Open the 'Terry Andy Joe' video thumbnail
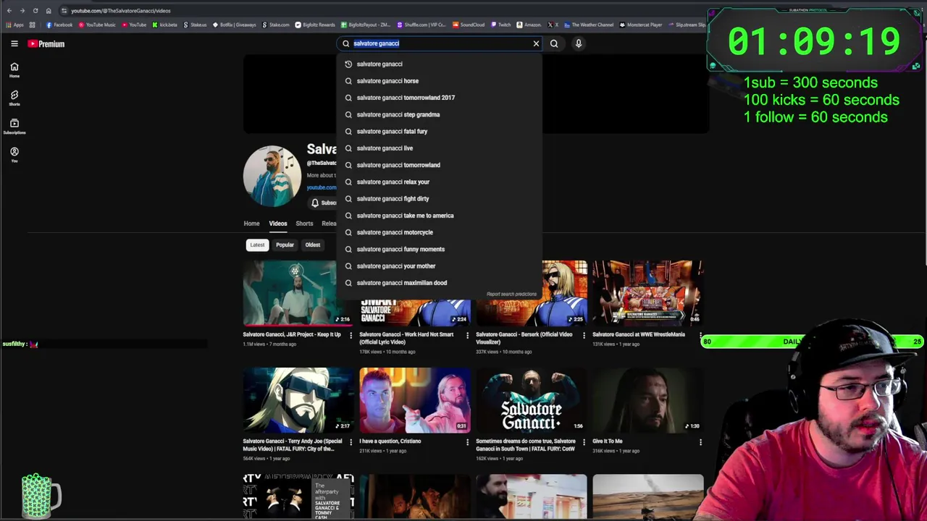The height and width of the screenshot is (521, 927). pyautogui.click(x=298, y=399)
